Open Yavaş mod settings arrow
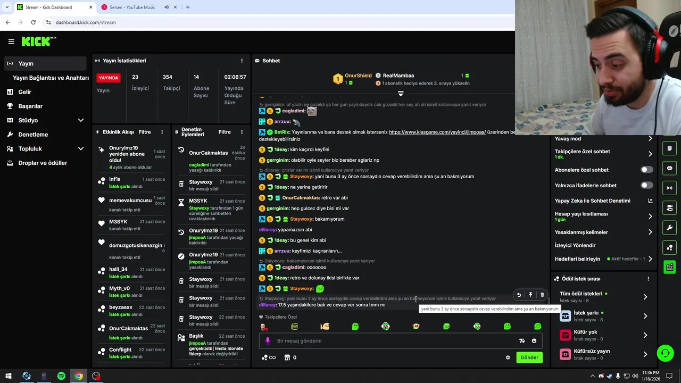The width and height of the screenshot is (681, 383). (x=650, y=139)
